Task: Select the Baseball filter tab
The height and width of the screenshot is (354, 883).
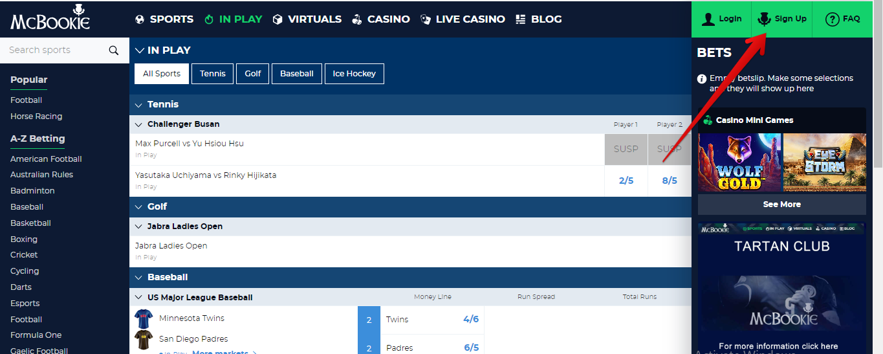Action: (297, 74)
